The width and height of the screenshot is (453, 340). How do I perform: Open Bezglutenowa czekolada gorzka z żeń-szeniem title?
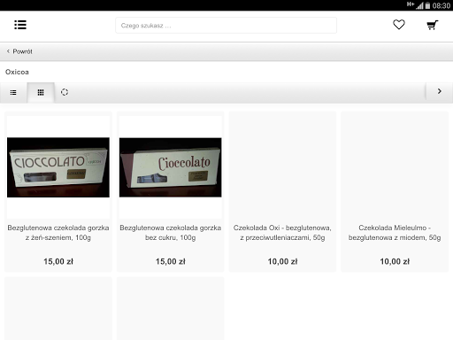[58, 233]
